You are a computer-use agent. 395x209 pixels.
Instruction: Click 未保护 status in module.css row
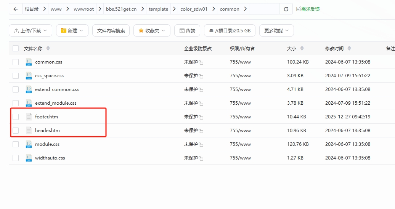191,144
